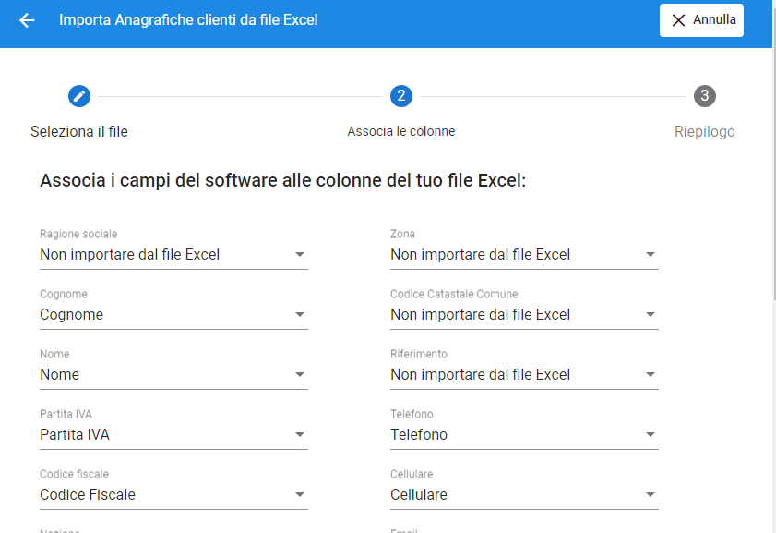The image size is (776, 533).
Task: Select the Seleziona il file step label
Action: coord(79,131)
